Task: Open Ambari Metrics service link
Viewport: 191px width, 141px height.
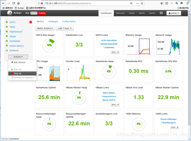Action: pyautogui.click(x=17, y=46)
